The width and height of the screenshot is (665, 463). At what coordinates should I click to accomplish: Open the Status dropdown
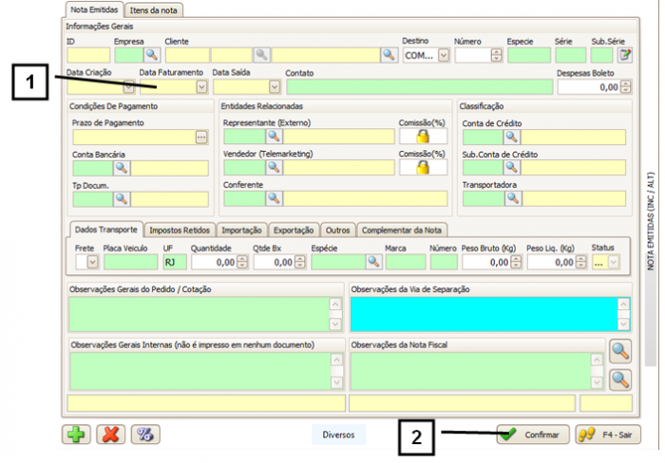pos(614,262)
